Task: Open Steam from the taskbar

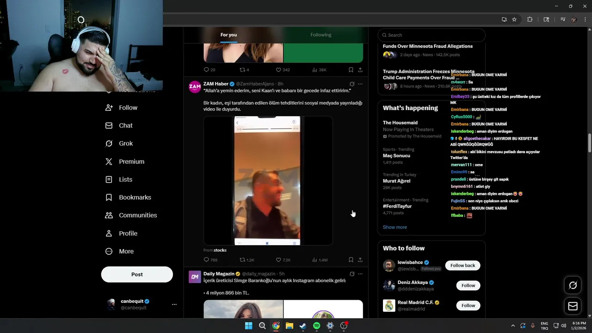Action: pyautogui.click(x=303, y=326)
